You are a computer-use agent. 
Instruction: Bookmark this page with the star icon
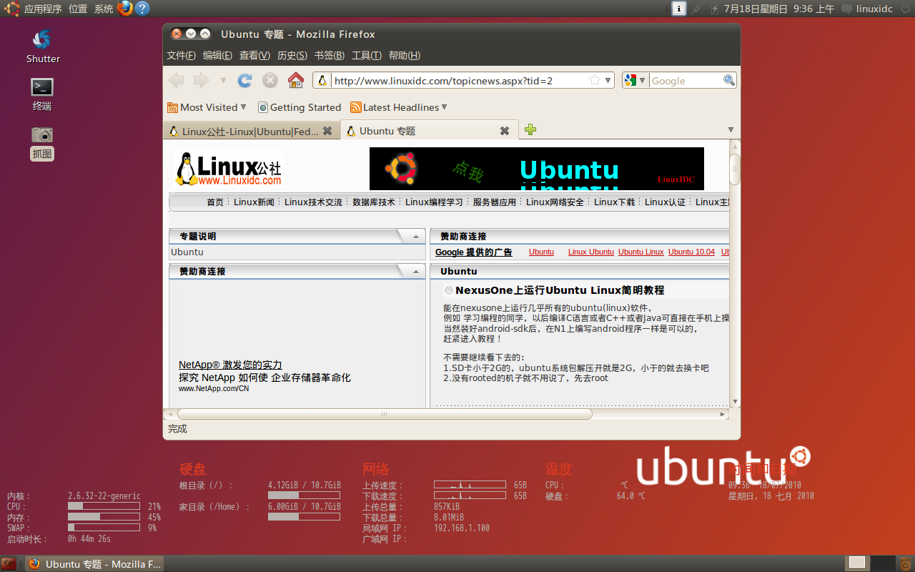tap(595, 80)
